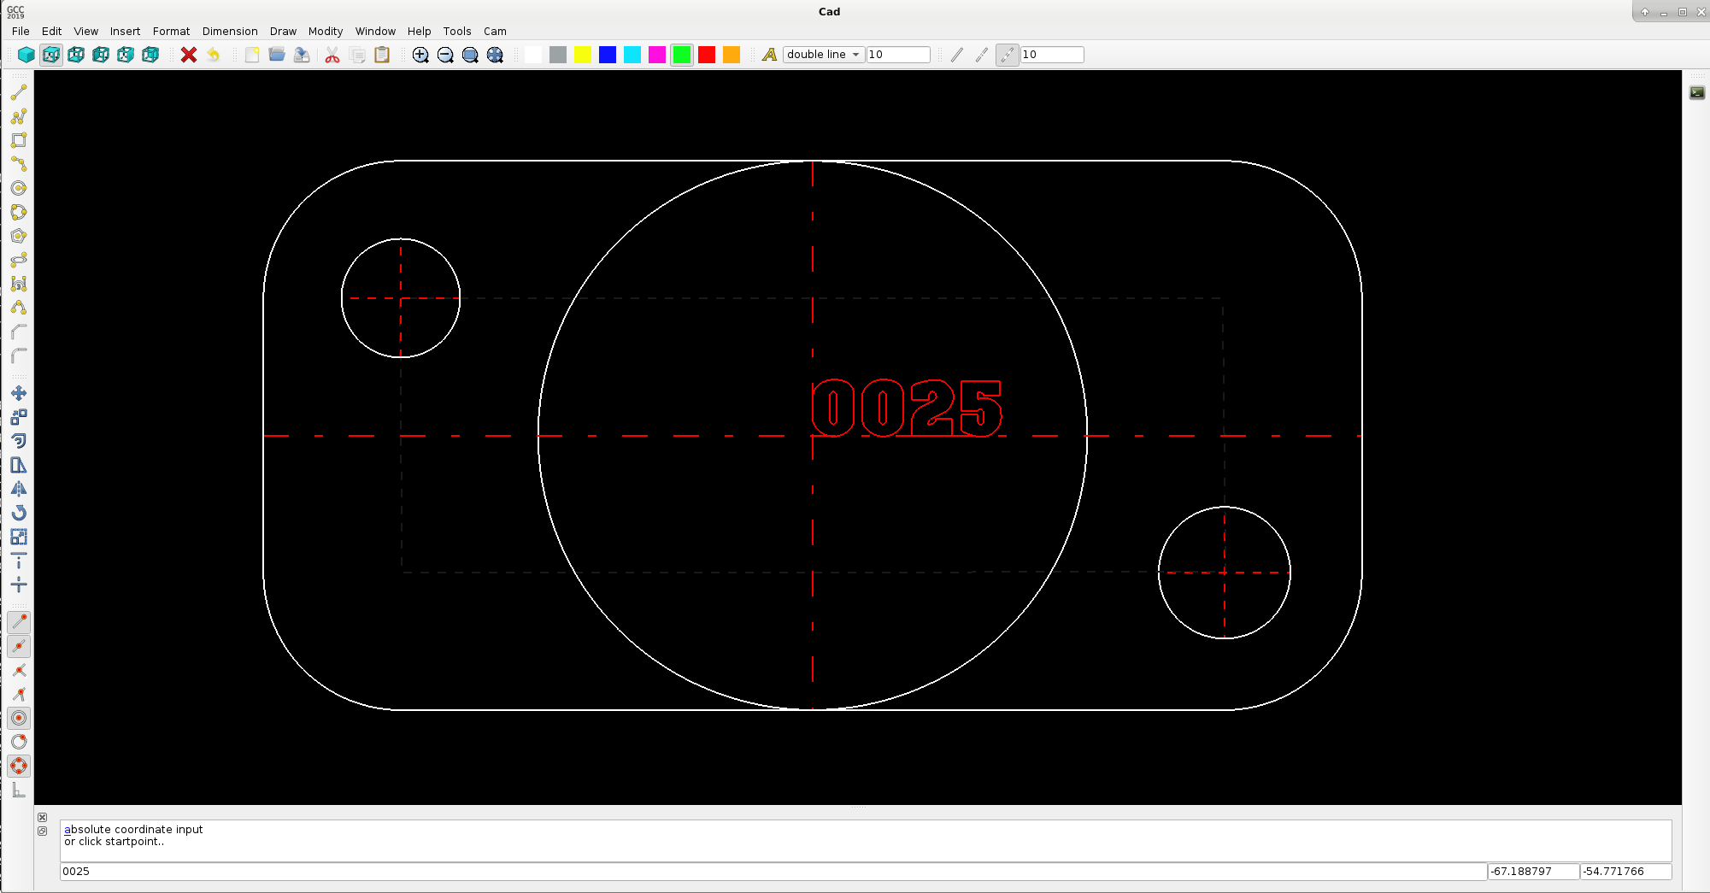Image resolution: width=1710 pixels, height=893 pixels.
Task: Toggle snap to quadrant points
Action: tap(19, 766)
